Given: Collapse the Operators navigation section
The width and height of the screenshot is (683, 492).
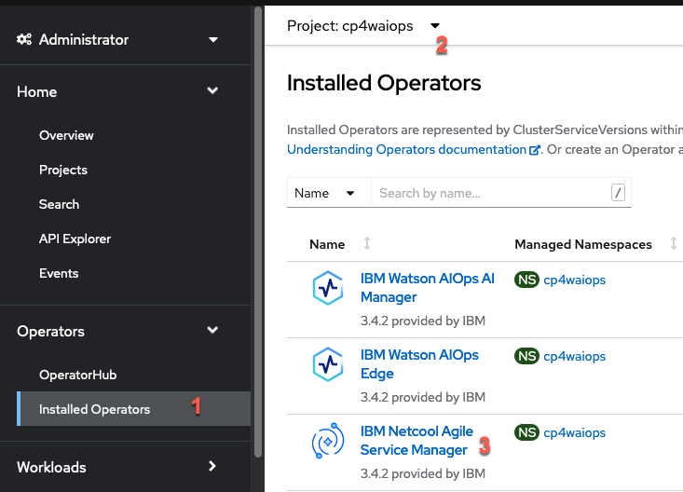Looking at the screenshot, I should pyautogui.click(x=117, y=331).
